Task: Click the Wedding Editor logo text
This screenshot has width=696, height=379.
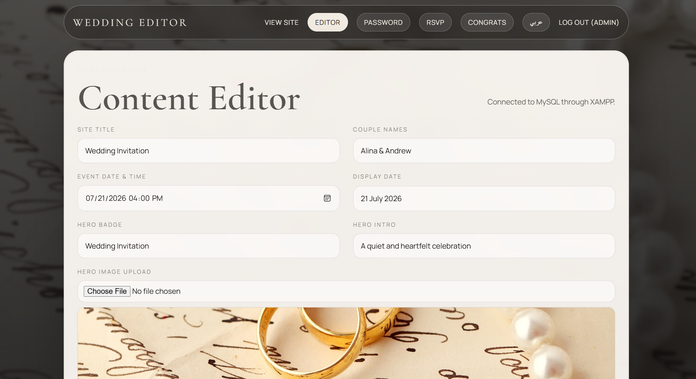Action: click(x=130, y=23)
